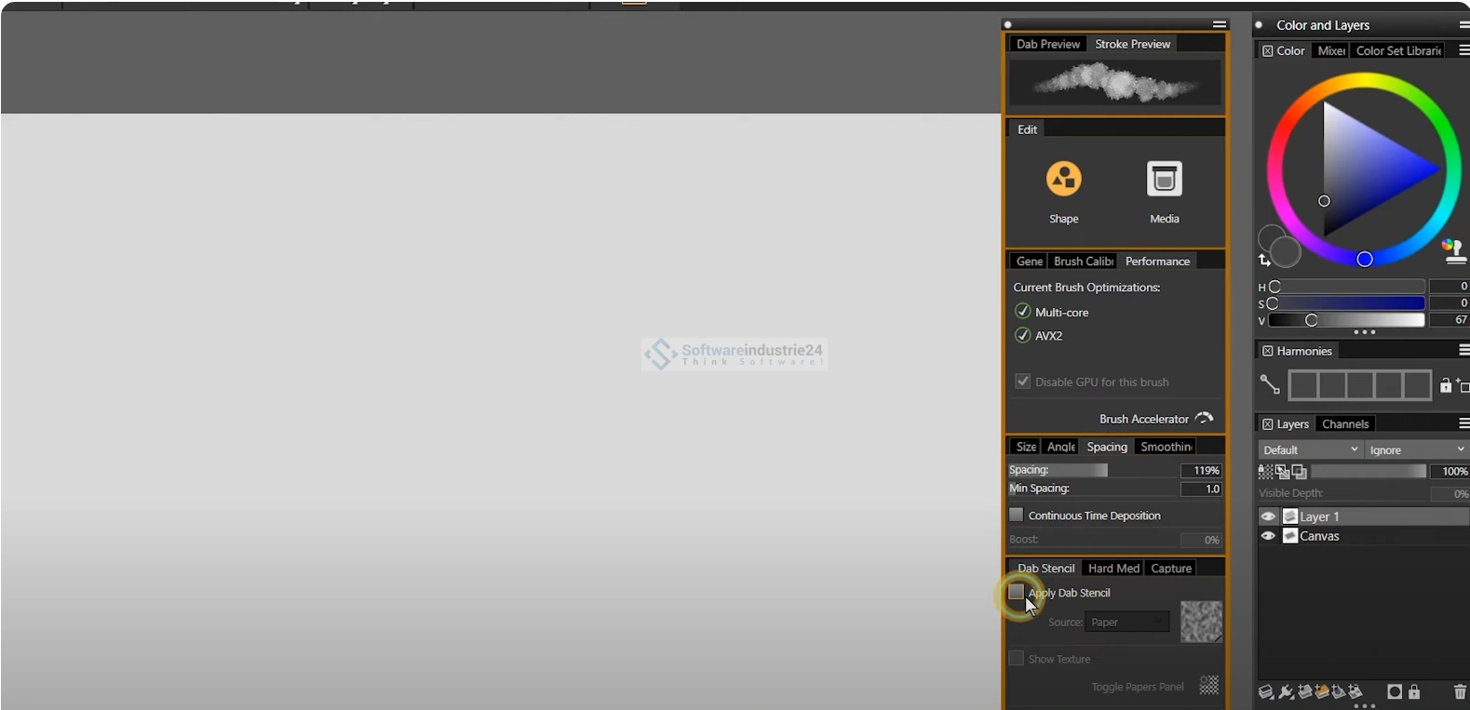Click the Toggle Papers Panel icon

pyautogui.click(x=1208, y=686)
